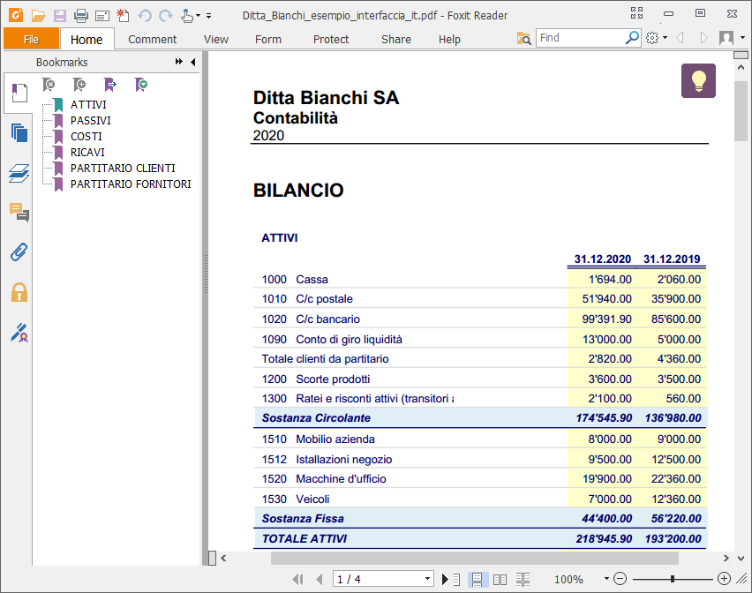
Task: Switch to the Share ribbon tab
Action: tap(396, 40)
